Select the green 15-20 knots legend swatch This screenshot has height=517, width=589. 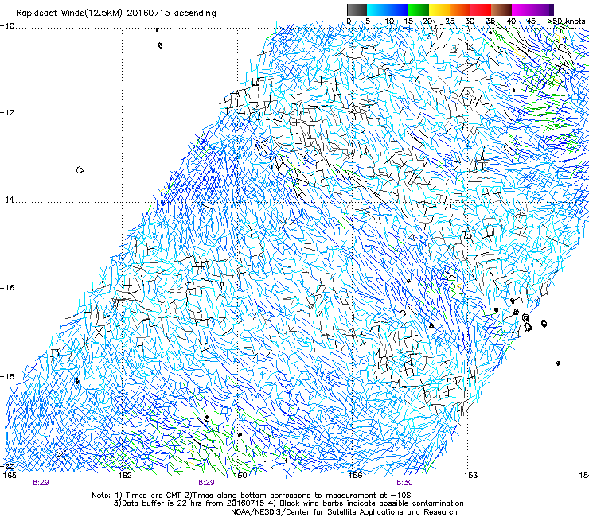pos(419,10)
